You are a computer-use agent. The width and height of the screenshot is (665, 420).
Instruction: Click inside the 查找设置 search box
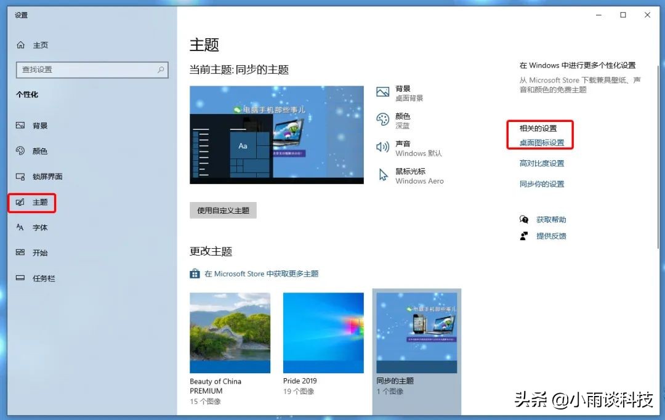[89, 70]
